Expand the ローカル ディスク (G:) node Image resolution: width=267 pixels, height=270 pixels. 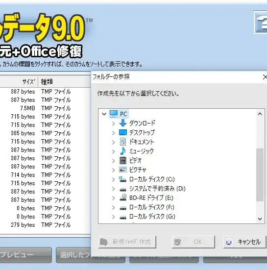pyautogui.click(x=113, y=217)
